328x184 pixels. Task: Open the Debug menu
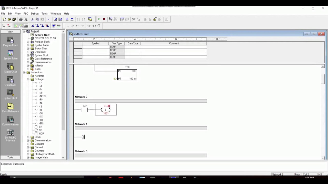click(x=35, y=14)
